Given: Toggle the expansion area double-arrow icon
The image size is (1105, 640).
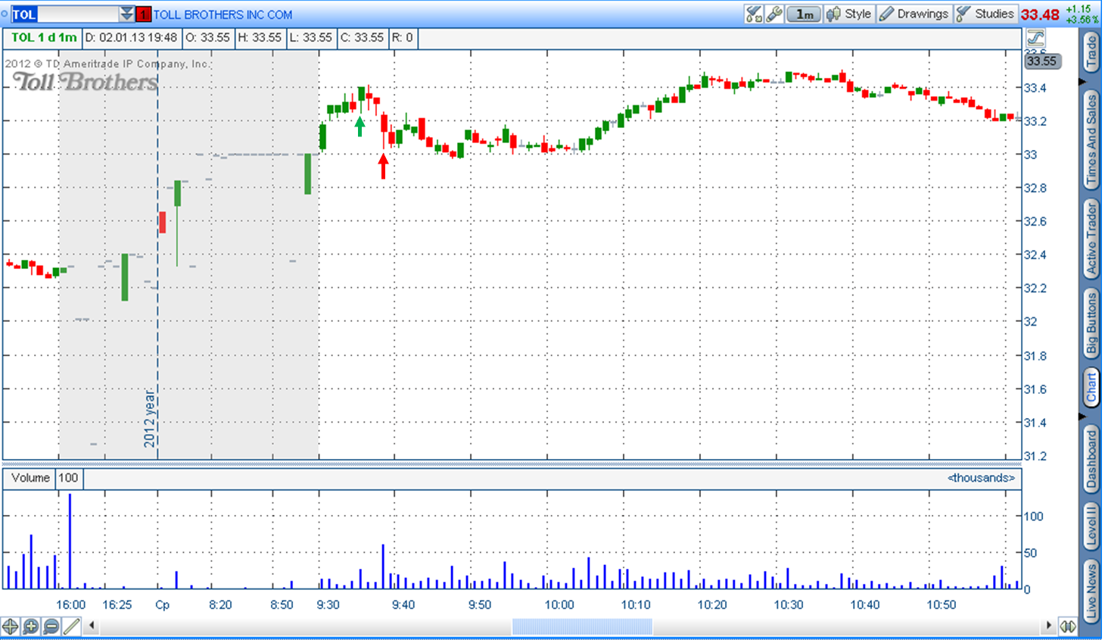Looking at the screenshot, I should coord(1068,626).
